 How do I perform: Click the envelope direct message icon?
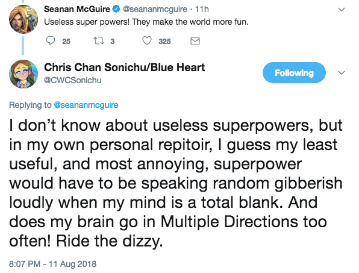coord(195,41)
